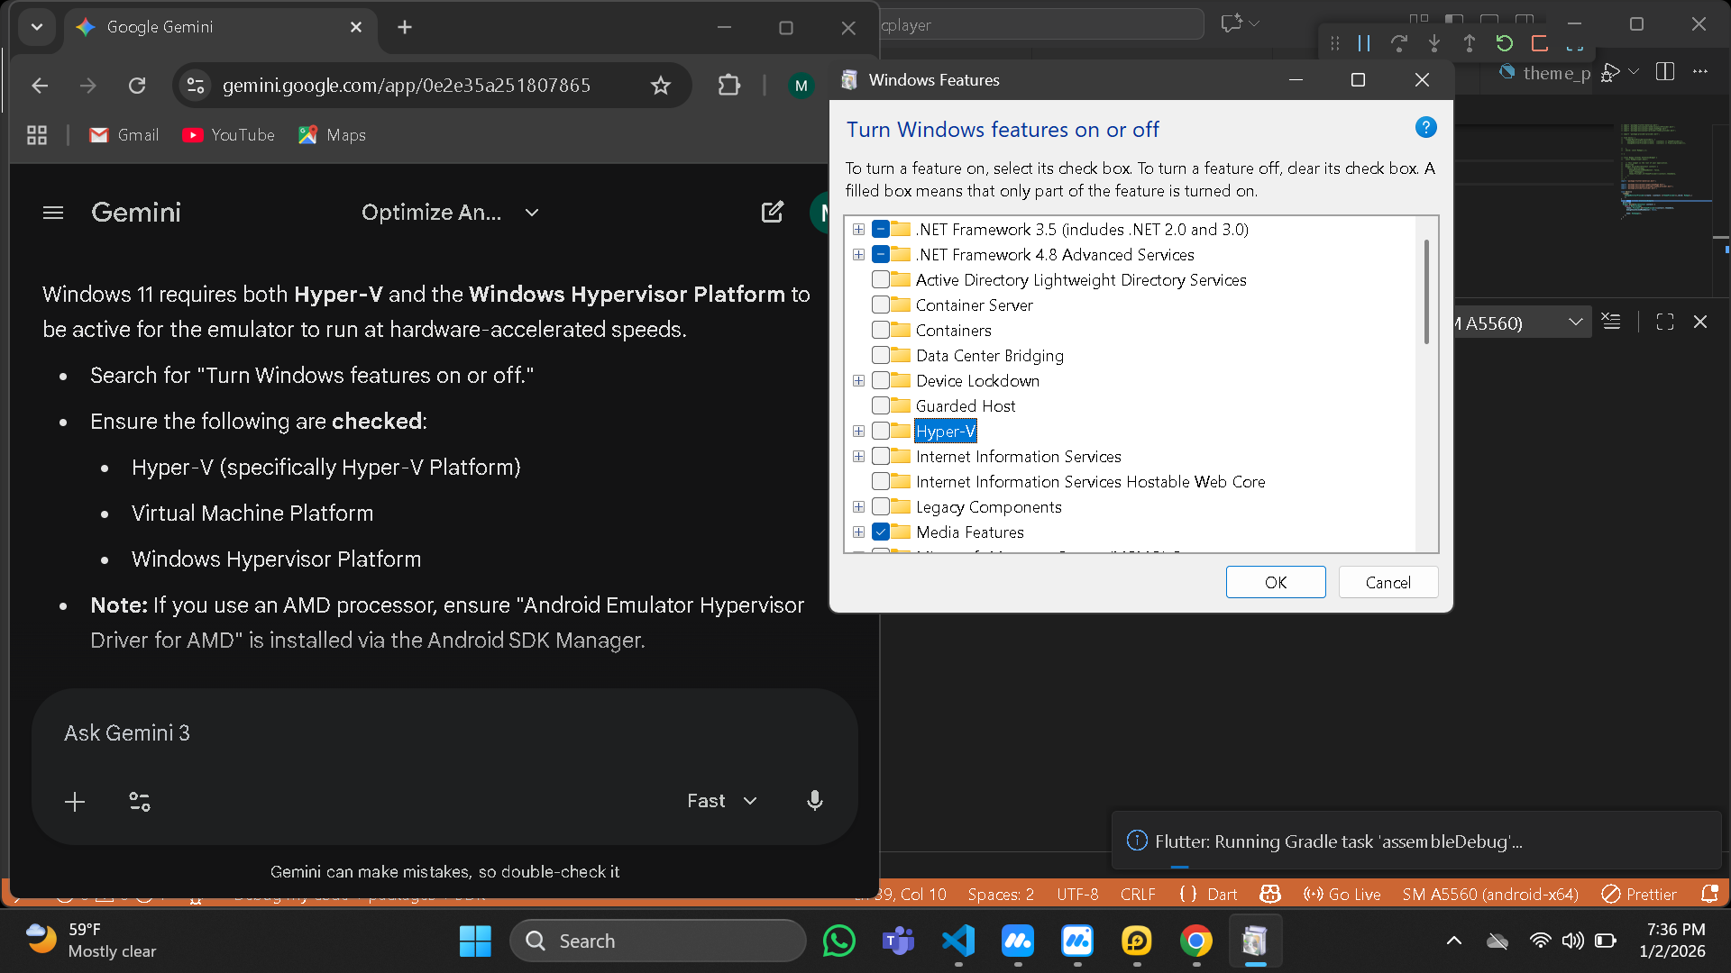
Task: Check the Hyper-V feature checkbox
Action: pyautogui.click(x=881, y=432)
